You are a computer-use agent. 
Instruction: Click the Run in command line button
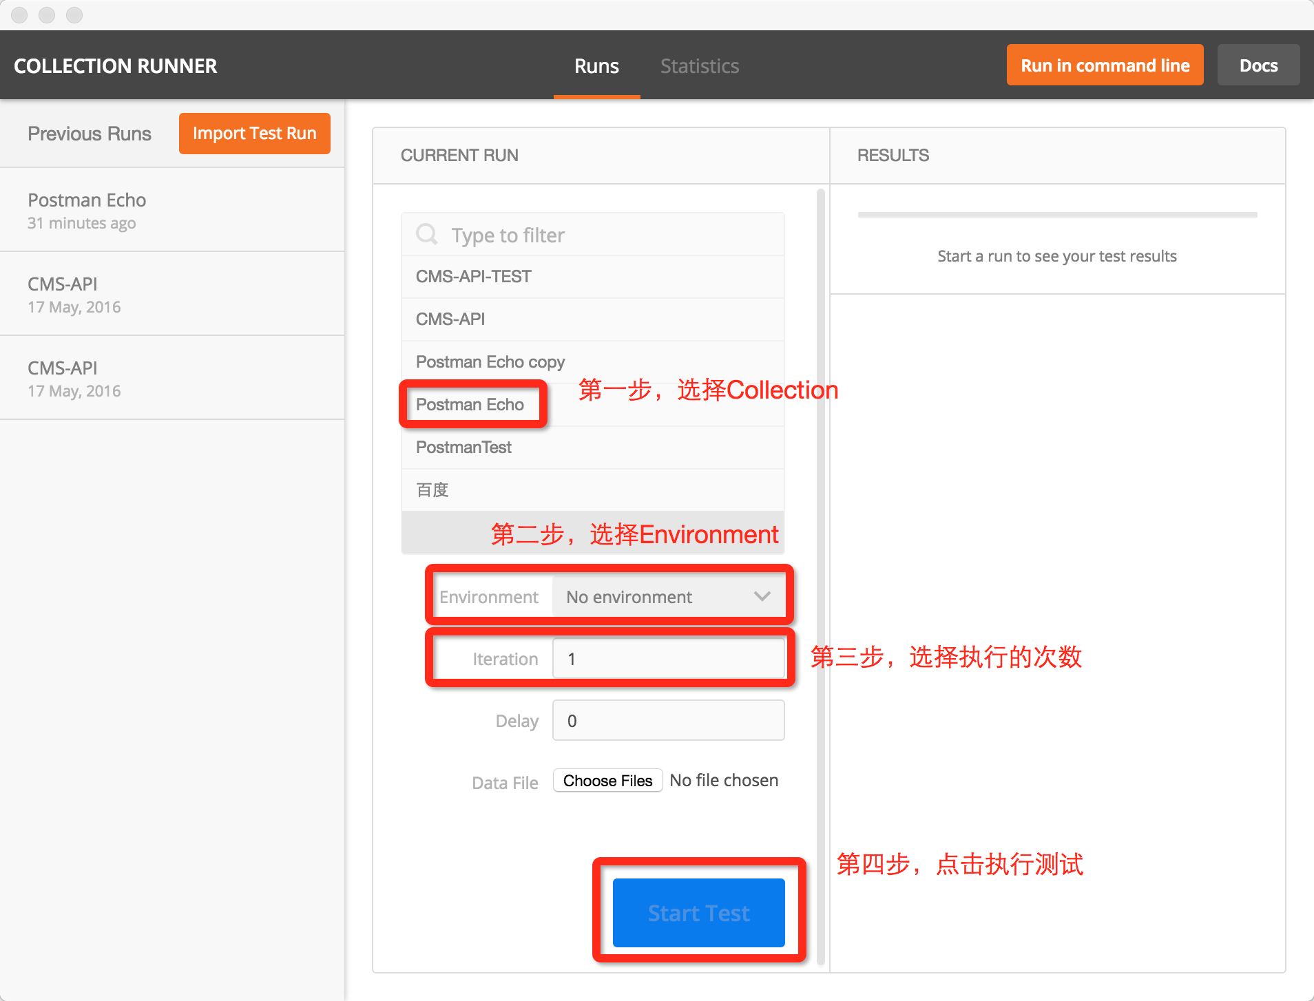pyautogui.click(x=1105, y=65)
